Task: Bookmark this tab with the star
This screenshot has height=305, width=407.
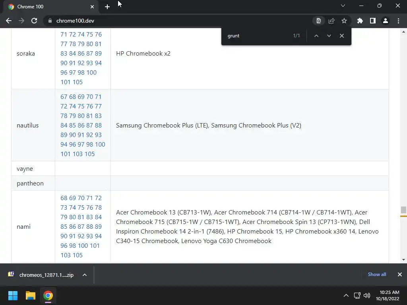Action: (x=344, y=21)
